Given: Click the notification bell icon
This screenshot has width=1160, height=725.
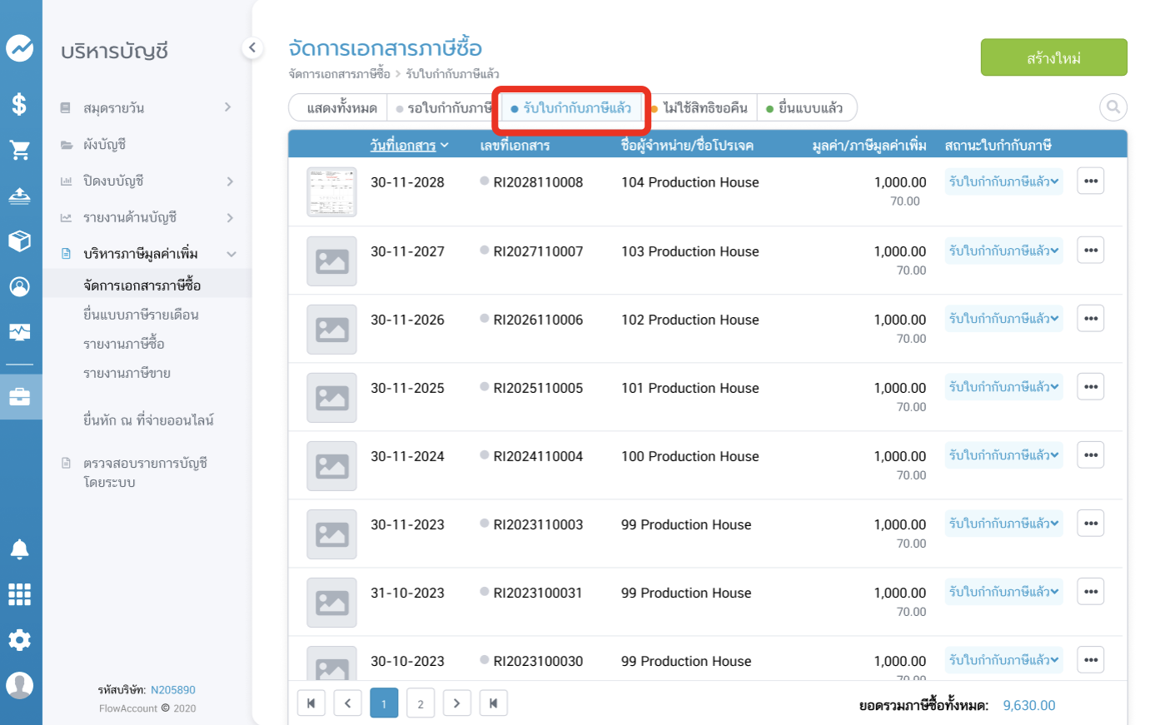Looking at the screenshot, I should (x=20, y=549).
